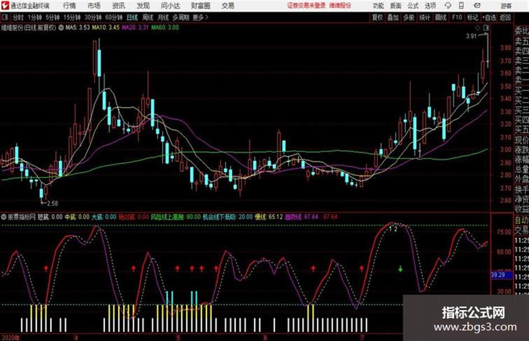The image size is (529, 341).
Task: Click the 交易 side tab on right
Action: [522, 231]
